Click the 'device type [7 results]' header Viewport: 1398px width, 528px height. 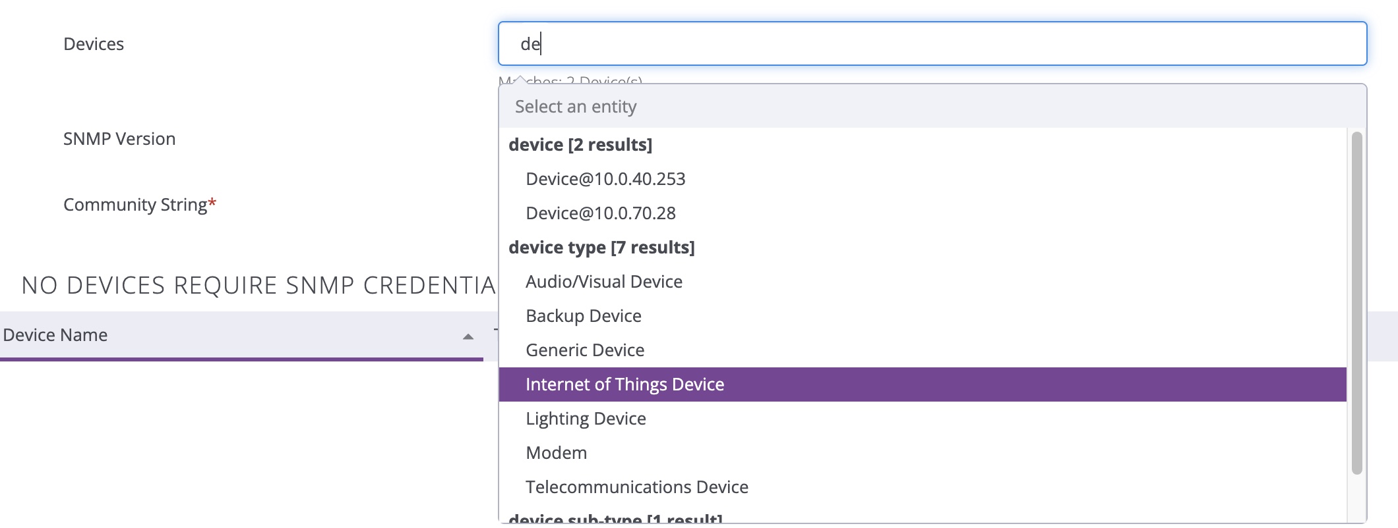coord(601,248)
